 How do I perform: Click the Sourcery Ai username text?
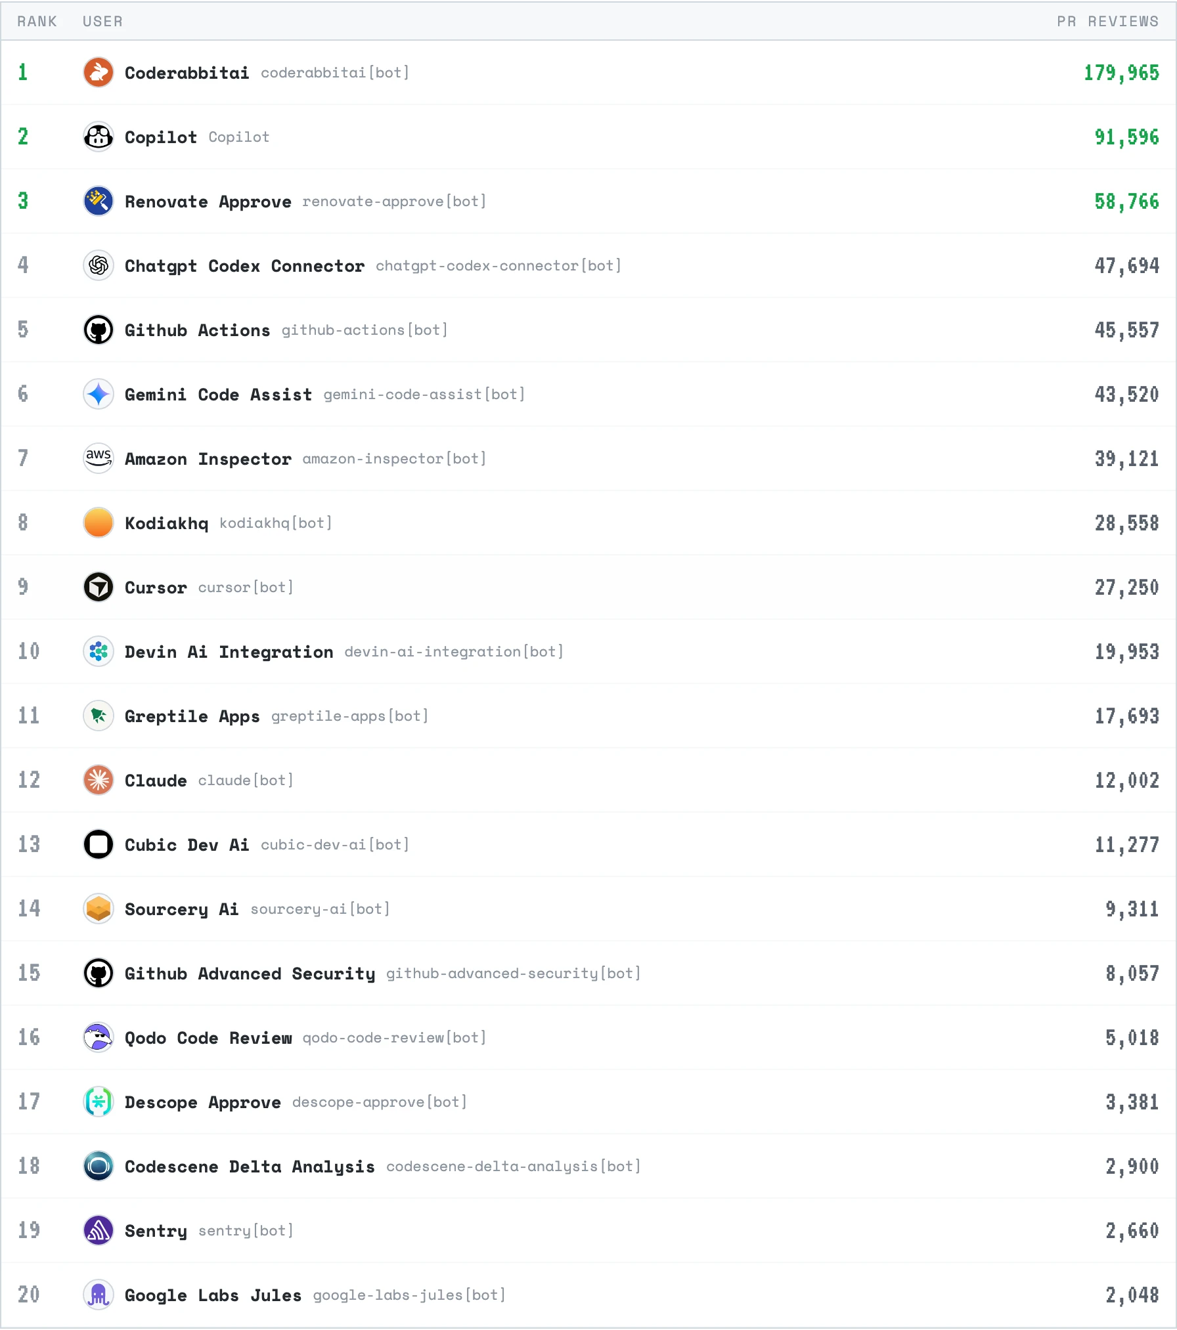pos(181,909)
